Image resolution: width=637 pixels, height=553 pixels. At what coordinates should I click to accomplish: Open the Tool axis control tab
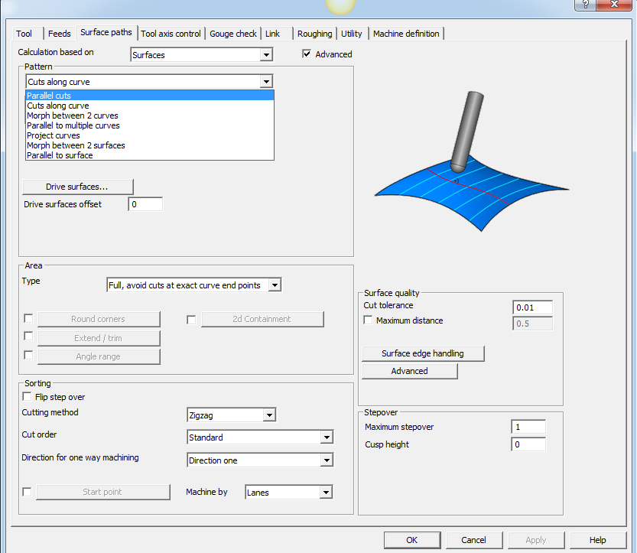(x=171, y=34)
